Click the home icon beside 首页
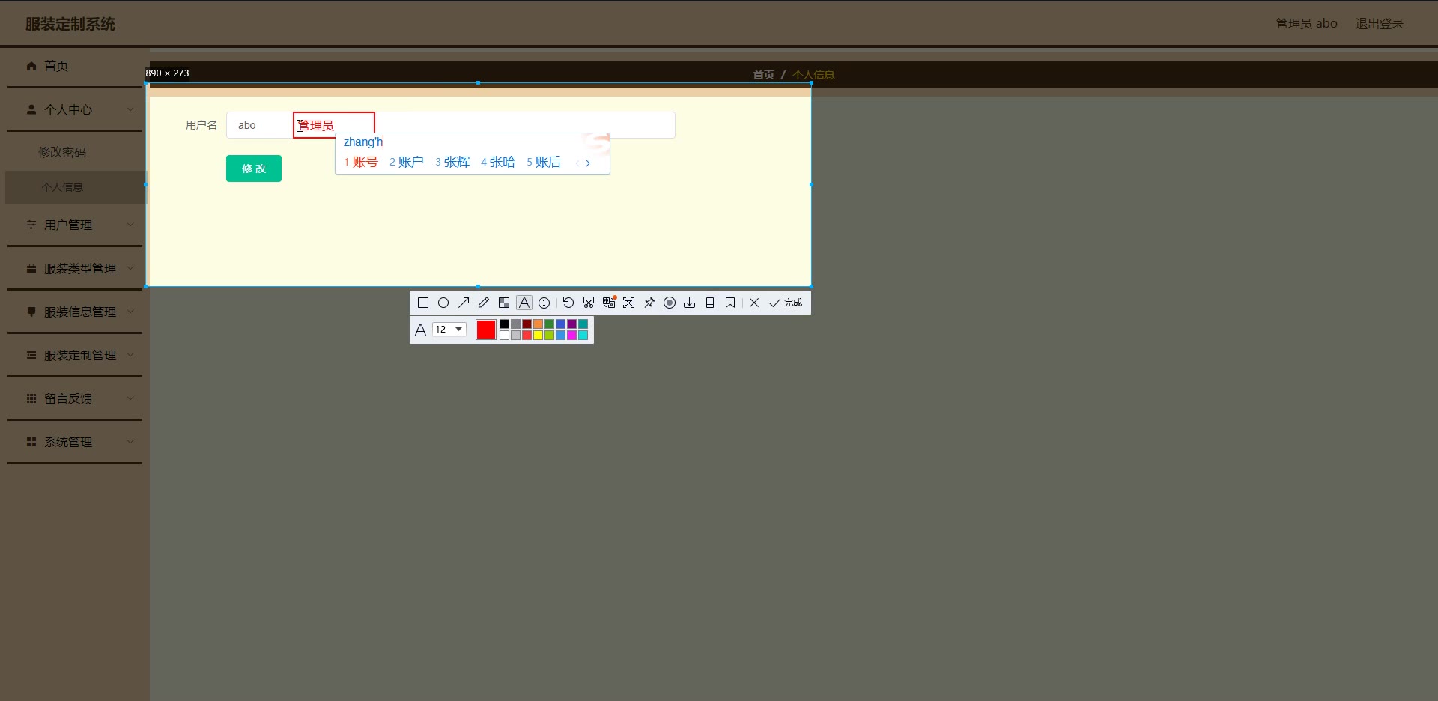This screenshot has width=1438, height=701. [x=31, y=66]
